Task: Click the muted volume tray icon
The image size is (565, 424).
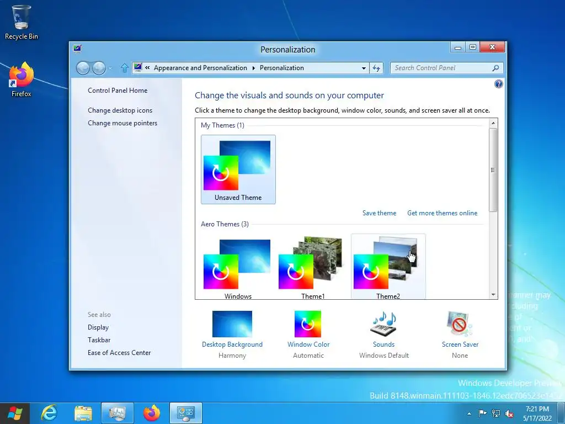Action: click(509, 414)
